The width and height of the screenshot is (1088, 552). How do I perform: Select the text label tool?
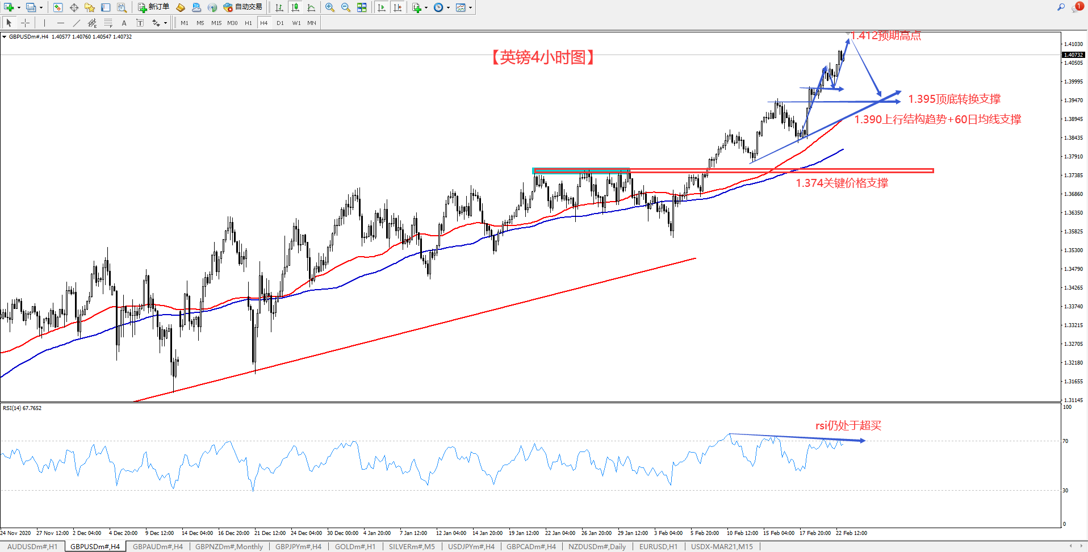pos(140,23)
